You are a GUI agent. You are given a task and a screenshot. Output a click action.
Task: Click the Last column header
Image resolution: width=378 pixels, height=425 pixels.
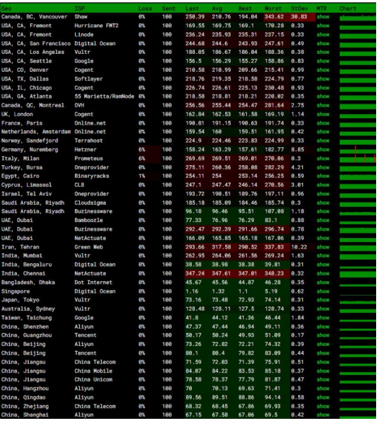[x=192, y=9]
